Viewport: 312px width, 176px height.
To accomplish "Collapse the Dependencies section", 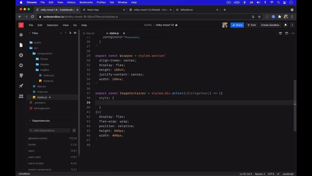I will pos(41,121).
